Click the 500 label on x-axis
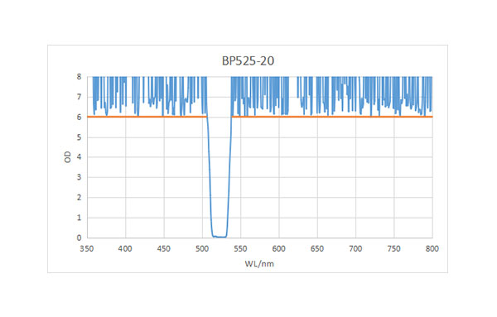The width and height of the screenshot is (497, 317). [202, 249]
